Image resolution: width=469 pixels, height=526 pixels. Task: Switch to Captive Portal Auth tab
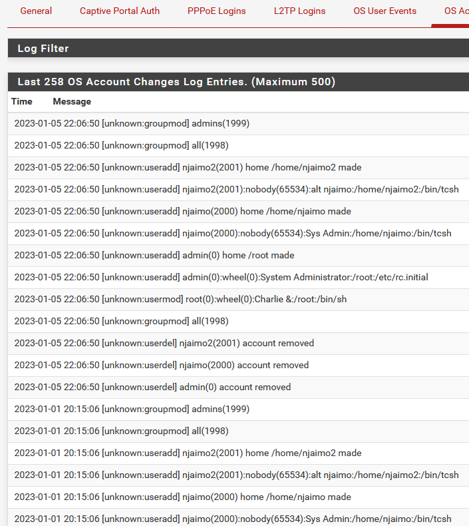click(x=120, y=11)
